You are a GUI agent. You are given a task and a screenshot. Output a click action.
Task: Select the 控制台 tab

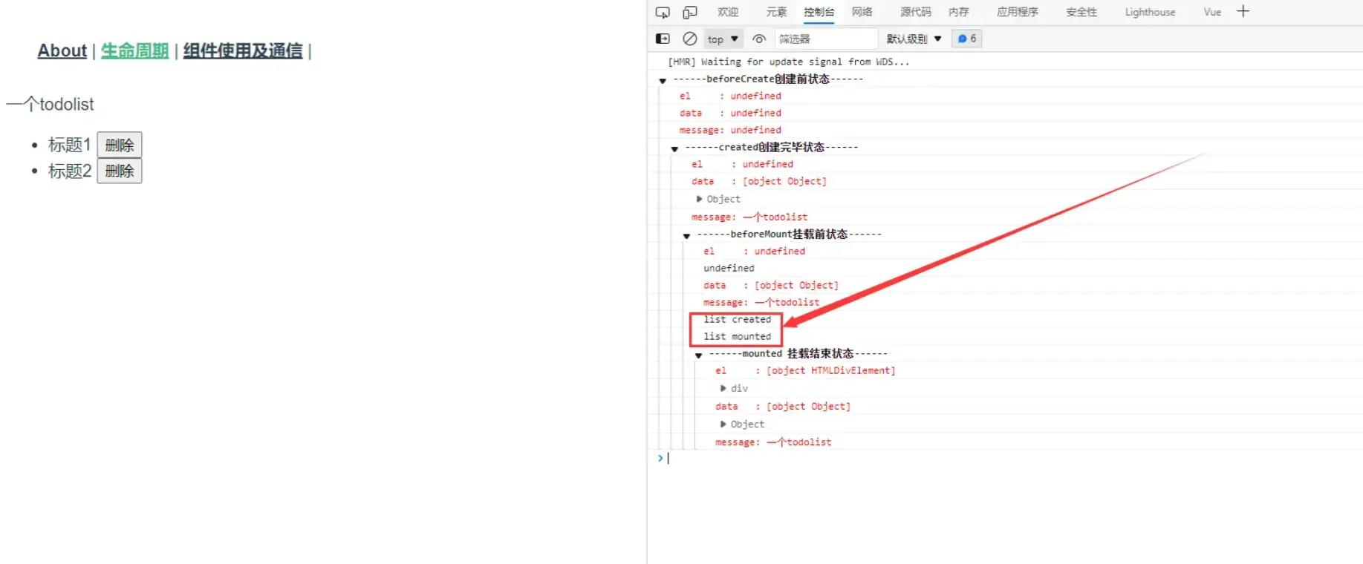click(x=819, y=12)
